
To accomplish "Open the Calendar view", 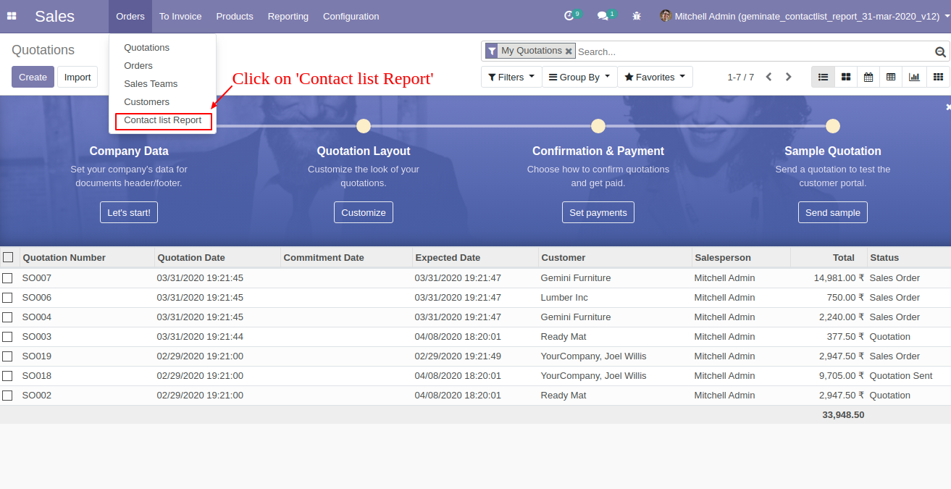I will click(x=868, y=76).
